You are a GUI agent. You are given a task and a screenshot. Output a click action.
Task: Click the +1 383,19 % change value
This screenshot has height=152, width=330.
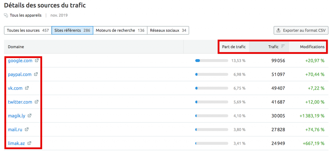click(x=312, y=116)
